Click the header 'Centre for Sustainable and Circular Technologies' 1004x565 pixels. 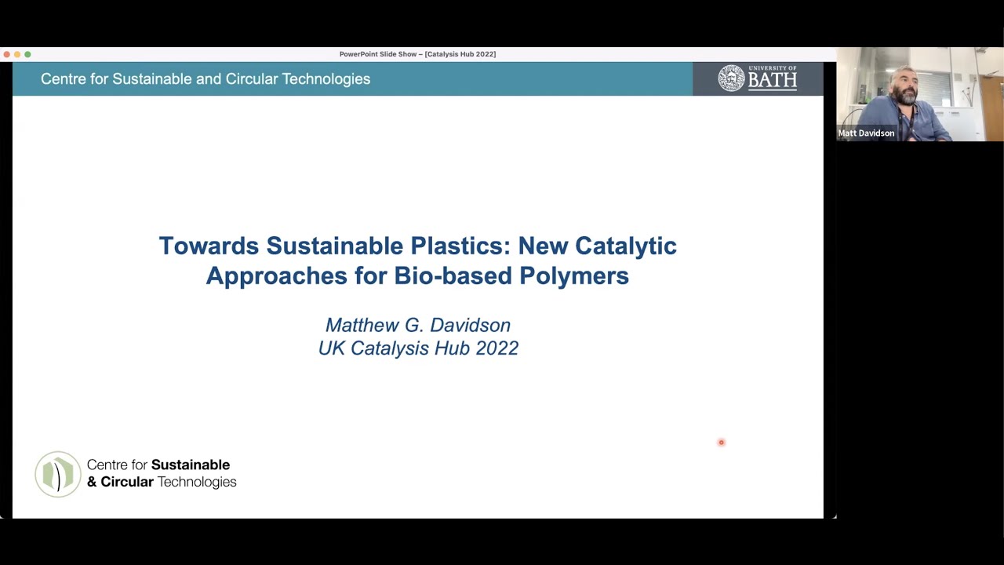click(x=206, y=78)
